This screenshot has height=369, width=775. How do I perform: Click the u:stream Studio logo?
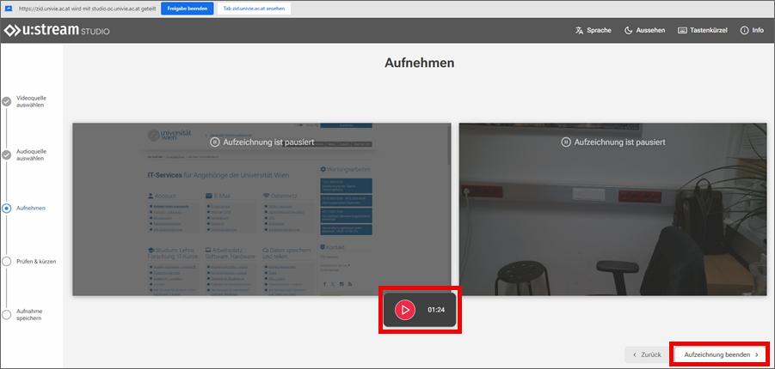pyautogui.click(x=57, y=31)
